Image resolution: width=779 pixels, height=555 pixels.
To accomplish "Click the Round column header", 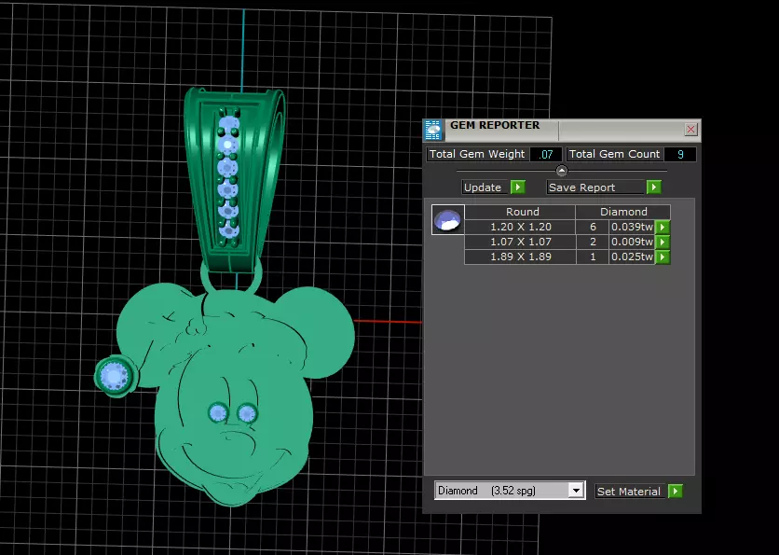I will click(520, 212).
